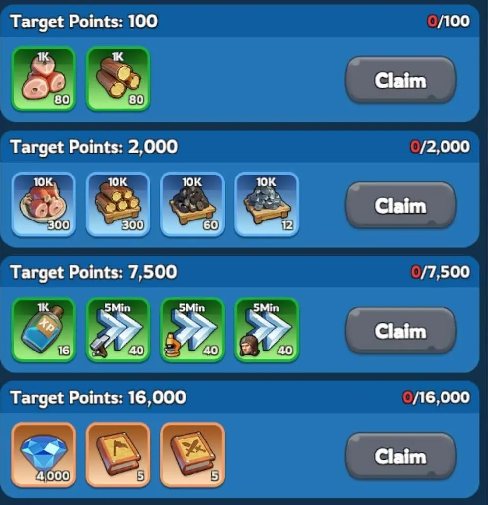This screenshot has width=488, height=505.
Task: Inspect the 1K XP potion bottle
Action: click(x=44, y=330)
